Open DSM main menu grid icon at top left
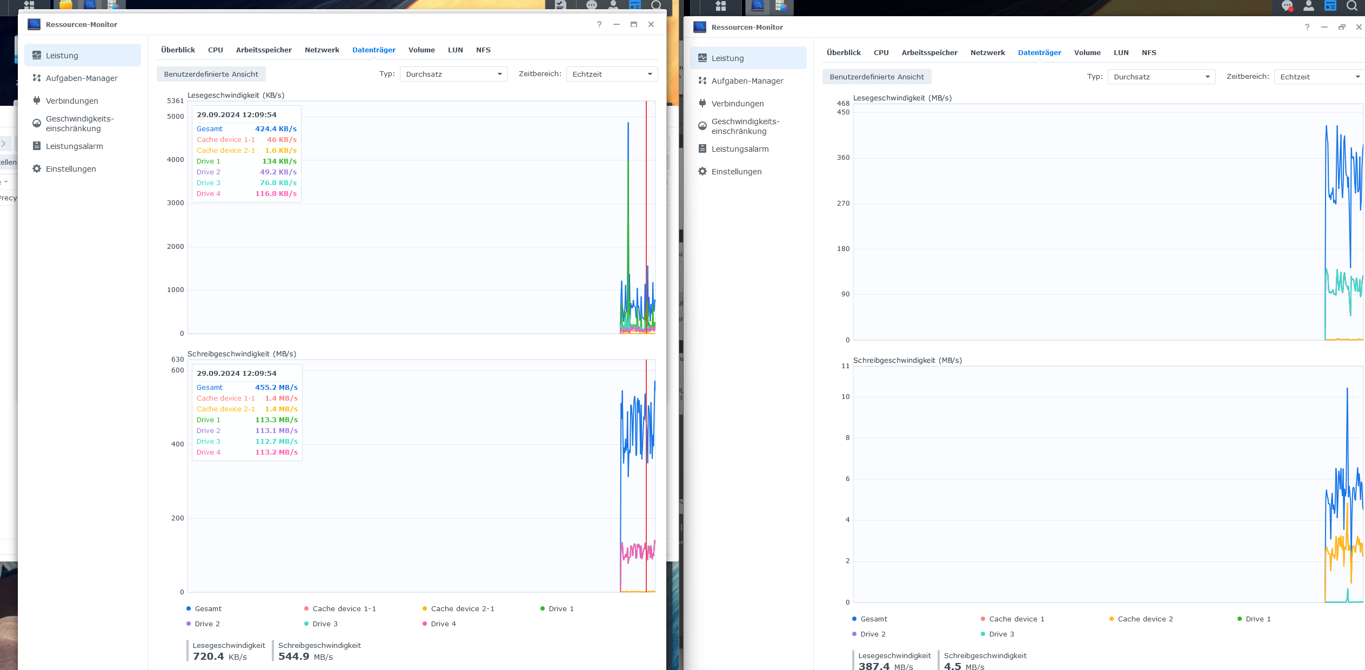 click(29, 5)
